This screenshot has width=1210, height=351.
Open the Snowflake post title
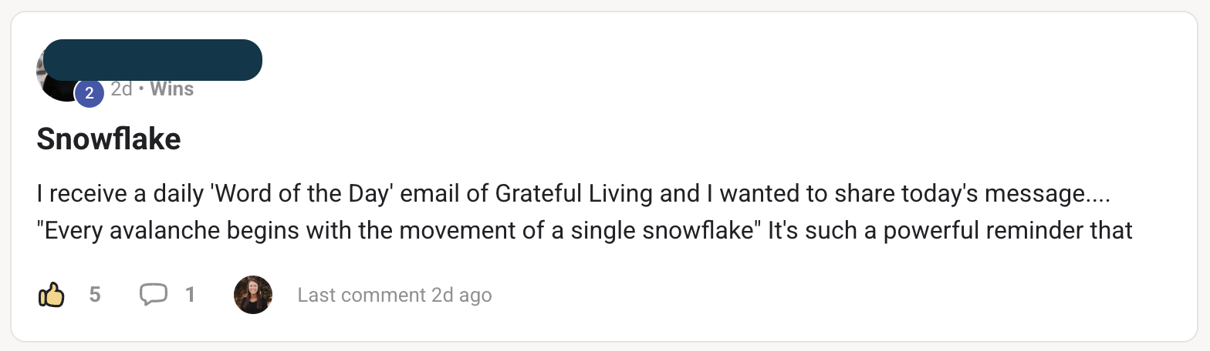pyautogui.click(x=109, y=139)
